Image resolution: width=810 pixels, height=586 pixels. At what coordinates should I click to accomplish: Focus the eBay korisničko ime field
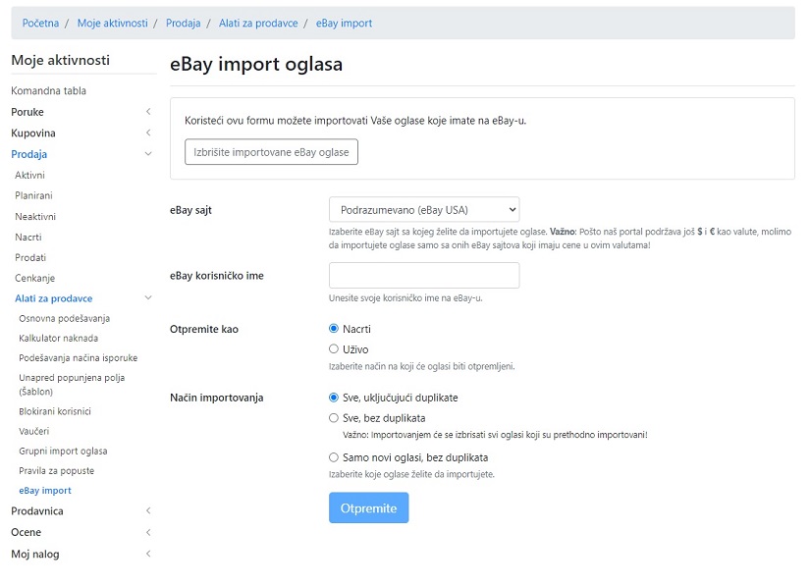coord(424,275)
